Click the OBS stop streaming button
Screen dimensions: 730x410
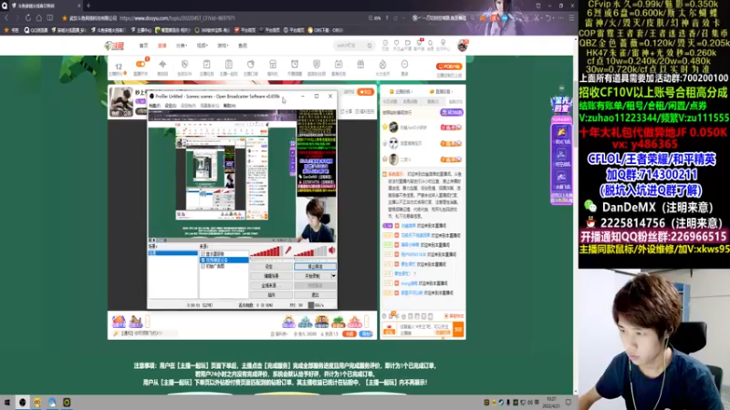315,267
